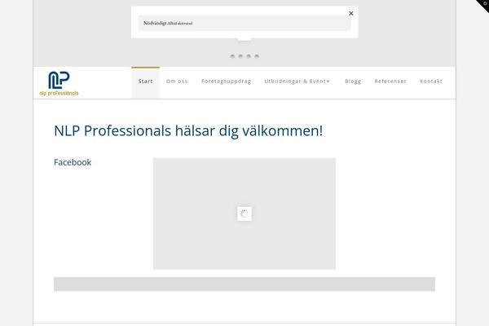The image size is (489, 326).
Task: Close the cookie settings popup
Action: [x=350, y=13]
